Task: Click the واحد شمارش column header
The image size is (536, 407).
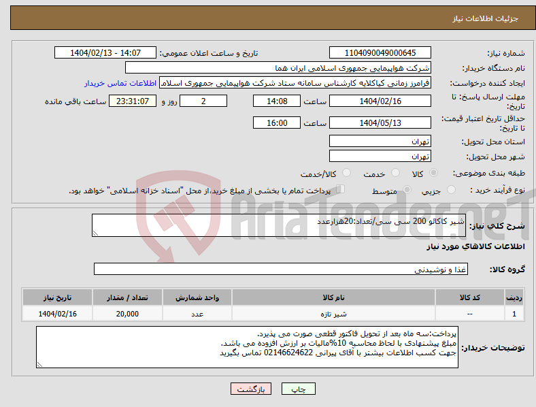Action: (197, 297)
